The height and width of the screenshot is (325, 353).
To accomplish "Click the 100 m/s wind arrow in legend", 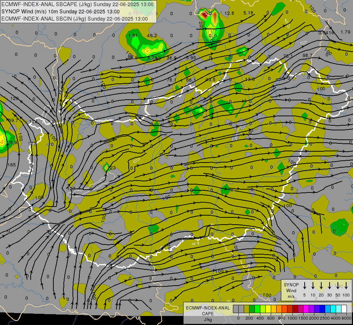I will (x=346, y=286).
